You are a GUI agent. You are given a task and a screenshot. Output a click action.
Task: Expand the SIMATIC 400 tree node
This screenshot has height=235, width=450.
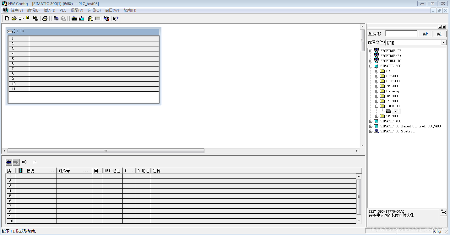(371, 121)
